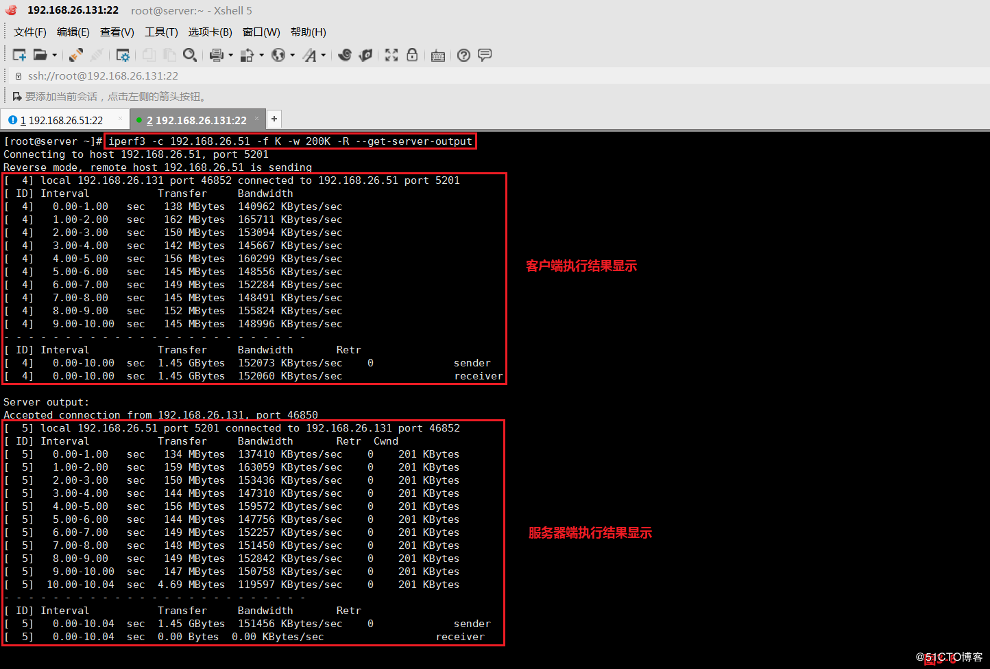Click the grayed Copy icon
The image size is (990, 669).
[x=149, y=55]
